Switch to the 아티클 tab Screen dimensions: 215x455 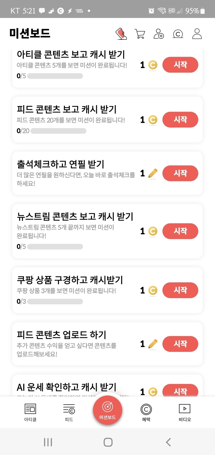(30, 412)
